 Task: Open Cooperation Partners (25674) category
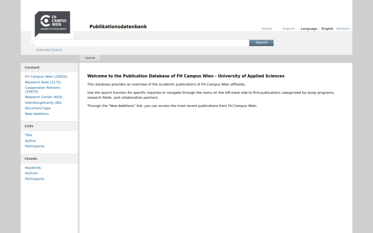click(x=42, y=89)
